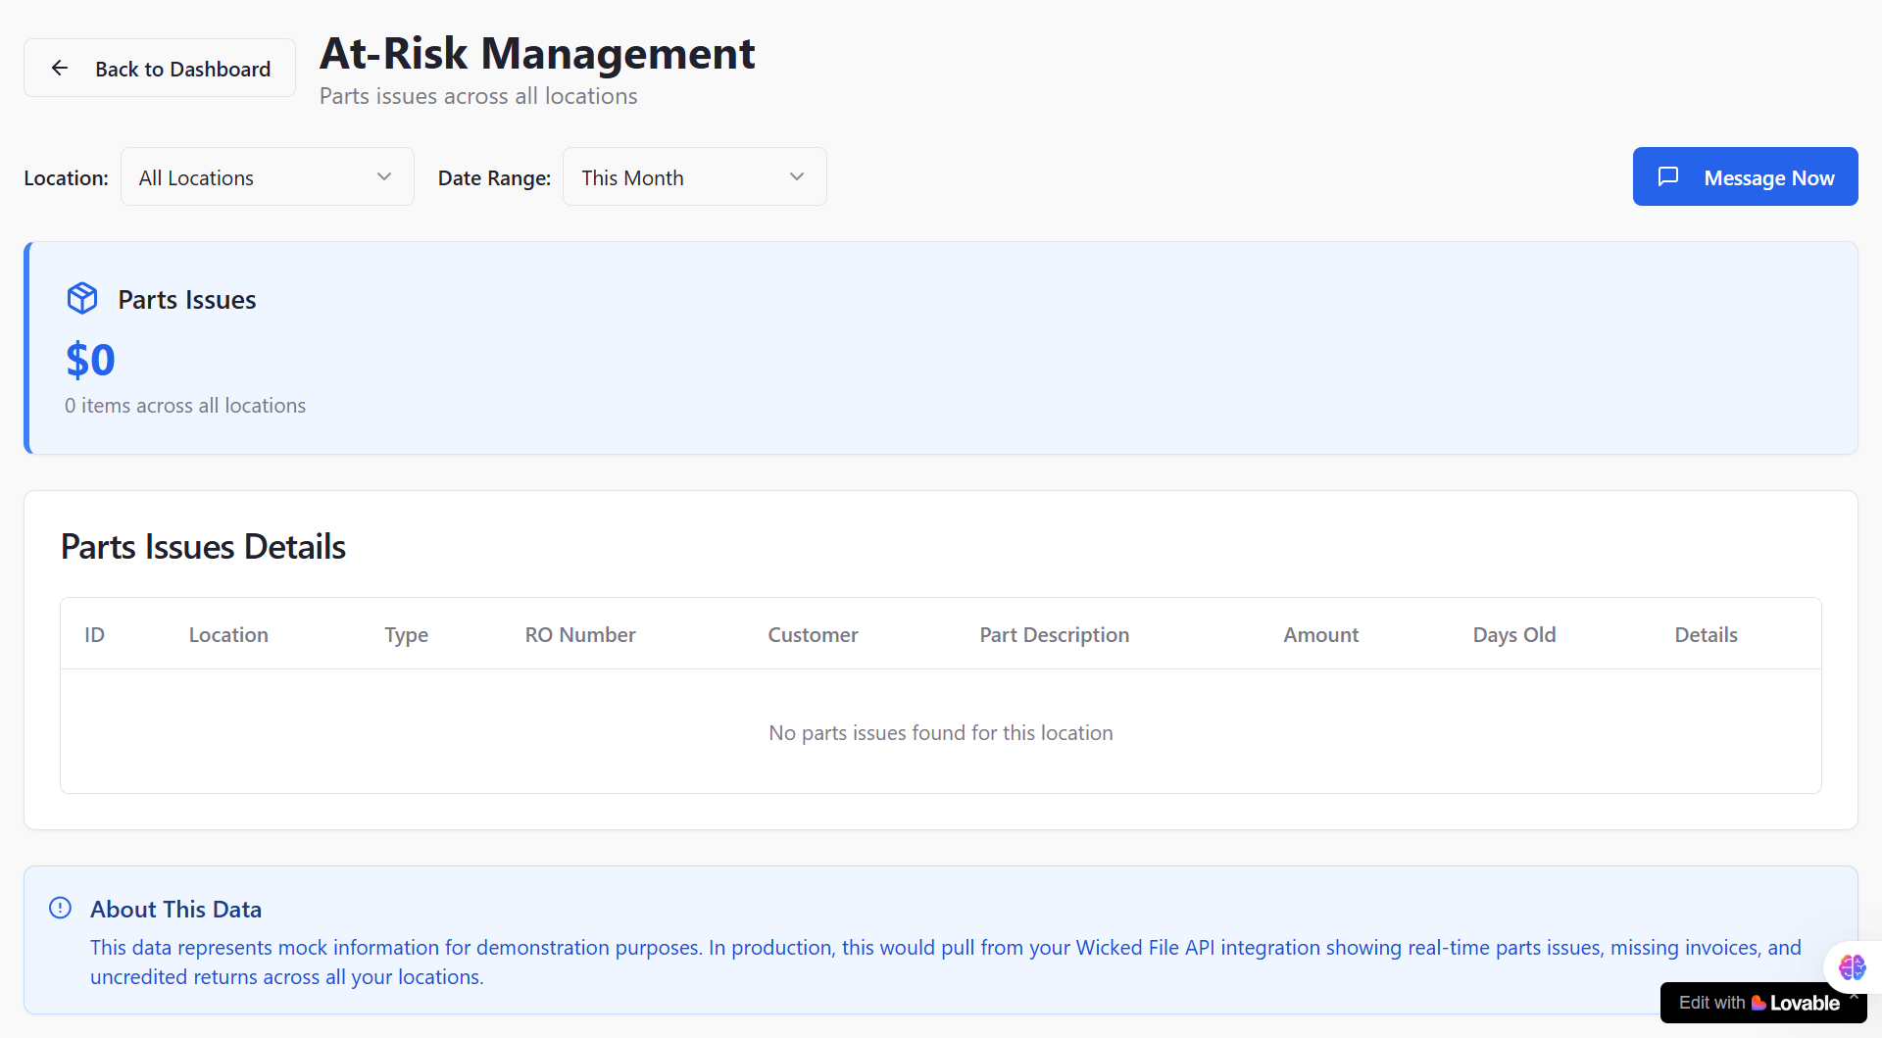Screen dimensions: 1882x1038
Task: Click the Location column header in table
Action: click(x=228, y=635)
